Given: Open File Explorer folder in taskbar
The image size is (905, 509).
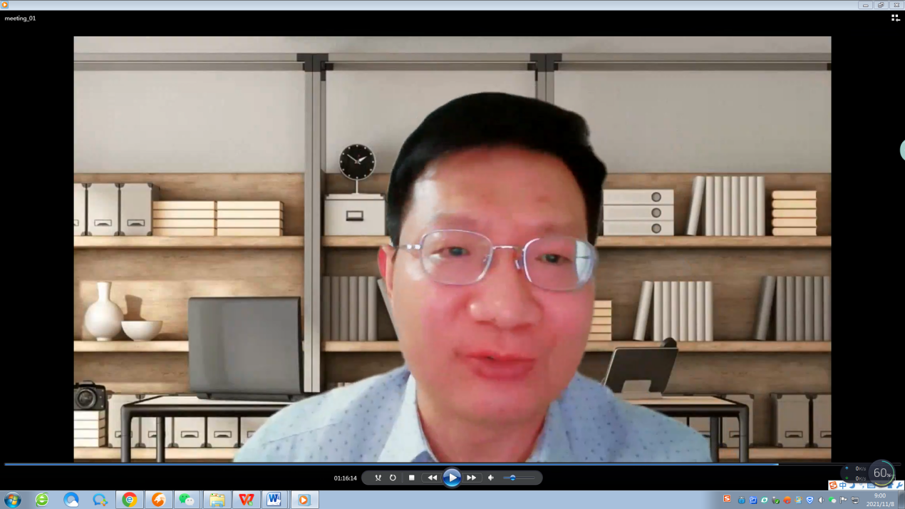Looking at the screenshot, I should point(217,500).
